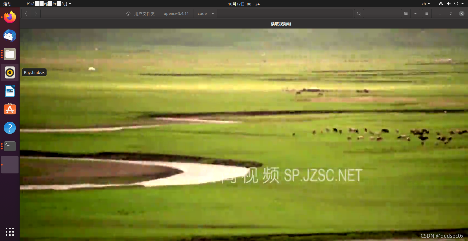The image size is (468, 241).
Task: Launch Thunderbird mail from dock
Action: (10, 36)
